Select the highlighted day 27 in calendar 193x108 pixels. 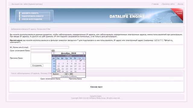pos(58,71)
